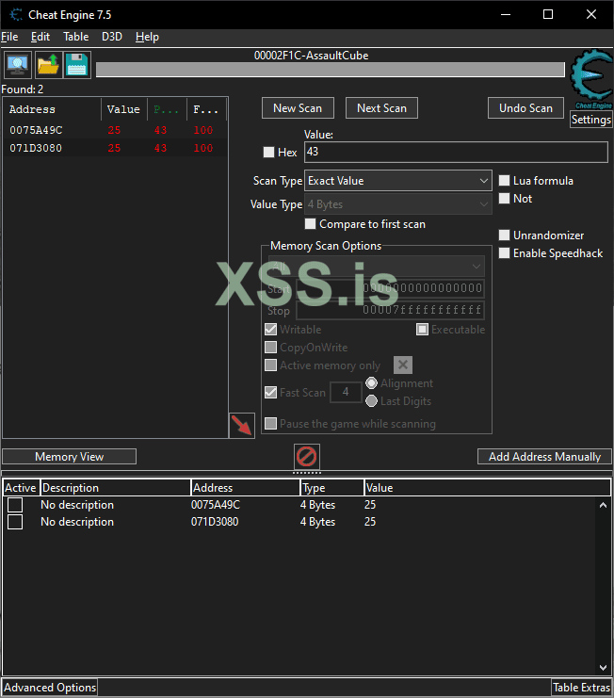Click the open cheat table folder icon
Image resolution: width=614 pixels, height=698 pixels.
coord(48,65)
